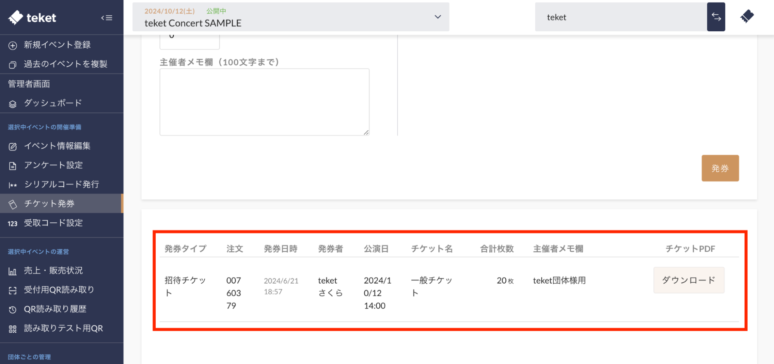Click 一般チケット ticket name cell
774x364 pixels.
pos(431,287)
